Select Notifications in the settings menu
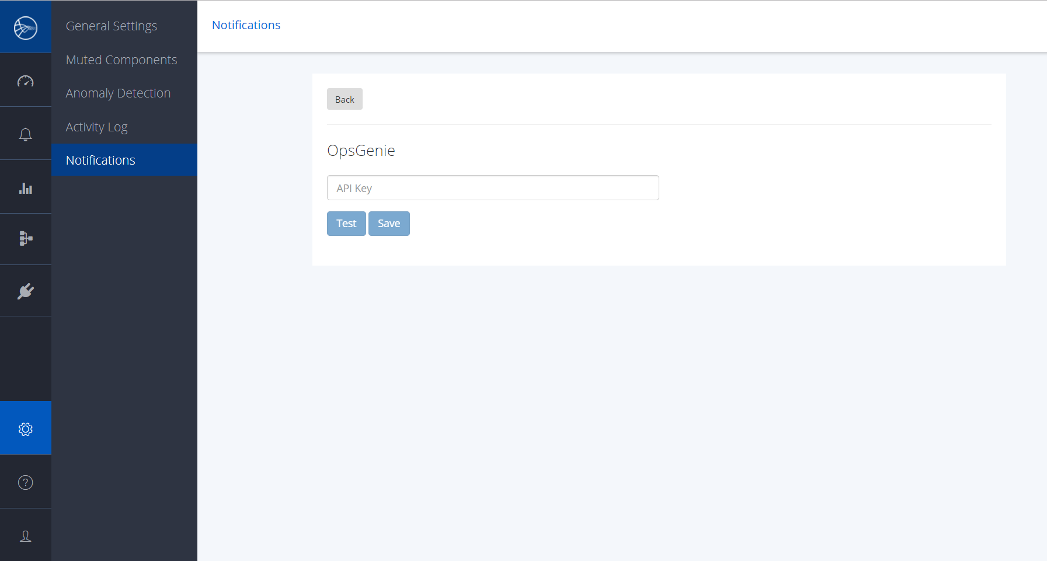The width and height of the screenshot is (1047, 561). coord(124,160)
